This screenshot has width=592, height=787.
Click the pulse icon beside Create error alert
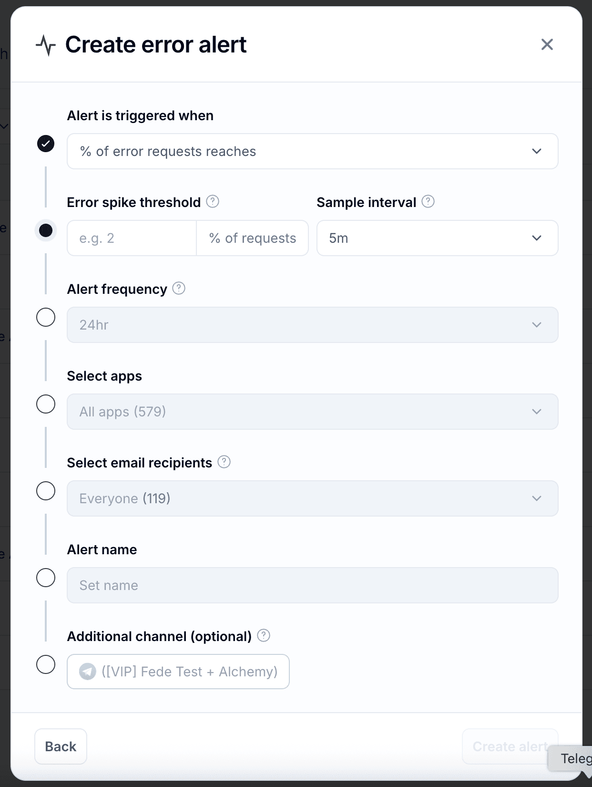[x=46, y=45]
